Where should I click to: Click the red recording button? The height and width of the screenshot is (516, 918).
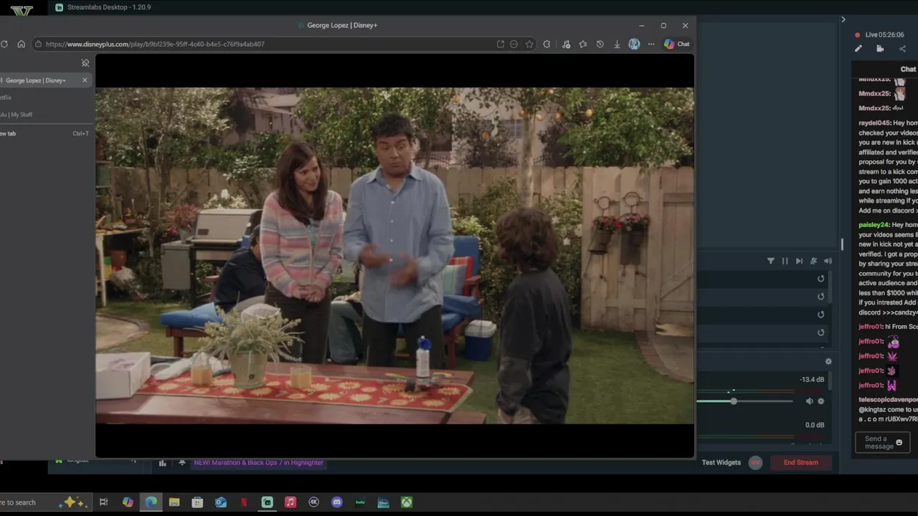(x=755, y=462)
